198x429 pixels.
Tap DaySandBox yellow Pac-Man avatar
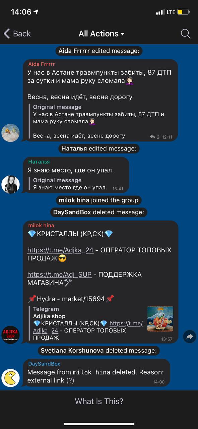(10, 378)
